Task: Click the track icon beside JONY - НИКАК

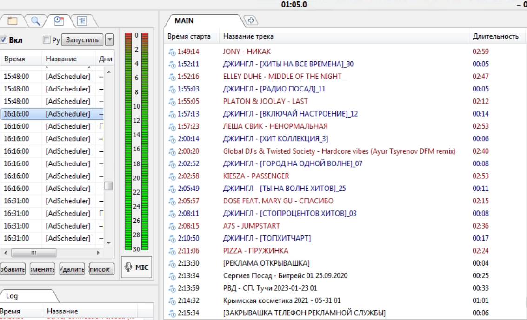Action: (172, 52)
